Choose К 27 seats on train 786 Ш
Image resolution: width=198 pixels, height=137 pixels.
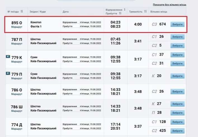(x=177, y=104)
